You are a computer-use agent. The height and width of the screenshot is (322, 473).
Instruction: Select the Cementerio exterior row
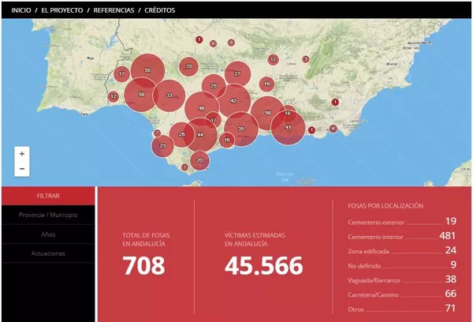pyautogui.click(x=402, y=222)
